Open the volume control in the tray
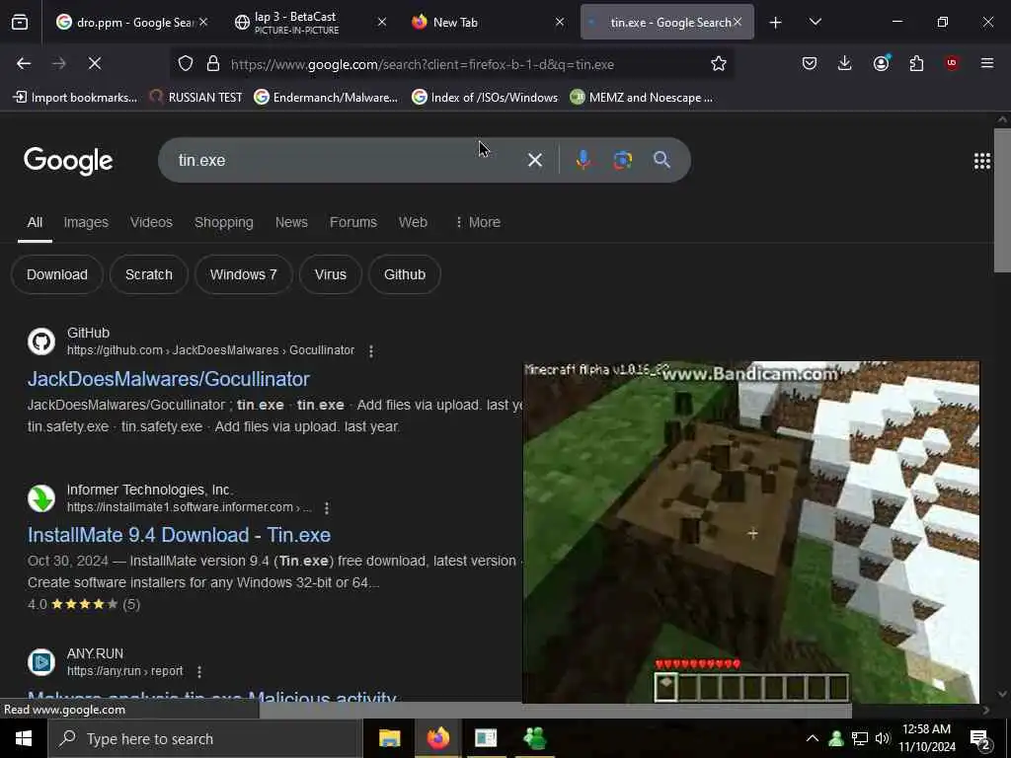This screenshot has height=758, width=1011. (882, 738)
